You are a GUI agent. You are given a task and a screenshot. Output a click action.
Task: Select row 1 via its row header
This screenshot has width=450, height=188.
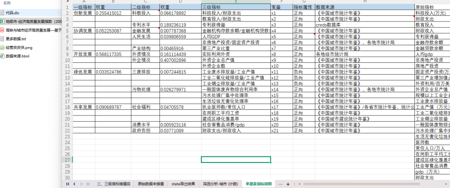[67, 7]
